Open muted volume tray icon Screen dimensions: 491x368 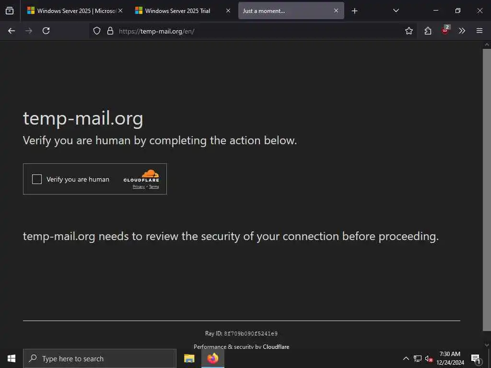(x=429, y=358)
